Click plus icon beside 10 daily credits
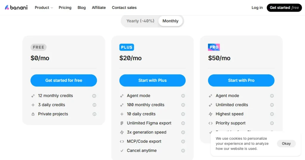Screen dimensions: 305x160 coord(122,114)
